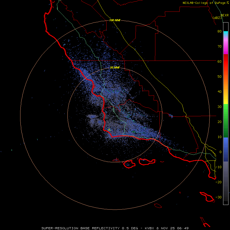
Task: Click the KVBX station identifier in caption
Action: coord(149,228)
